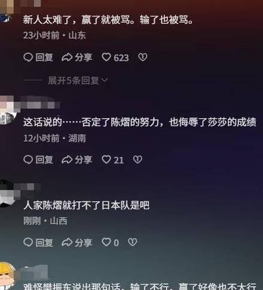The width and height of the screenshot is (263, 290).
Task: Open the 难怪樊振东 comment text
Action: coord(140,286)
